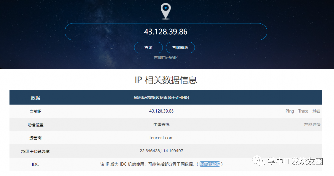Click the 当前IP row label
Image resolution: width=334 pixels, height=176 pixels.
[x=35, y=111]
